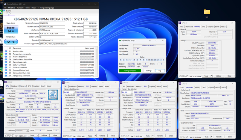
Task: Click the Mainboard model PRIME Z370-P value
Action: click(x=204, y=95)
